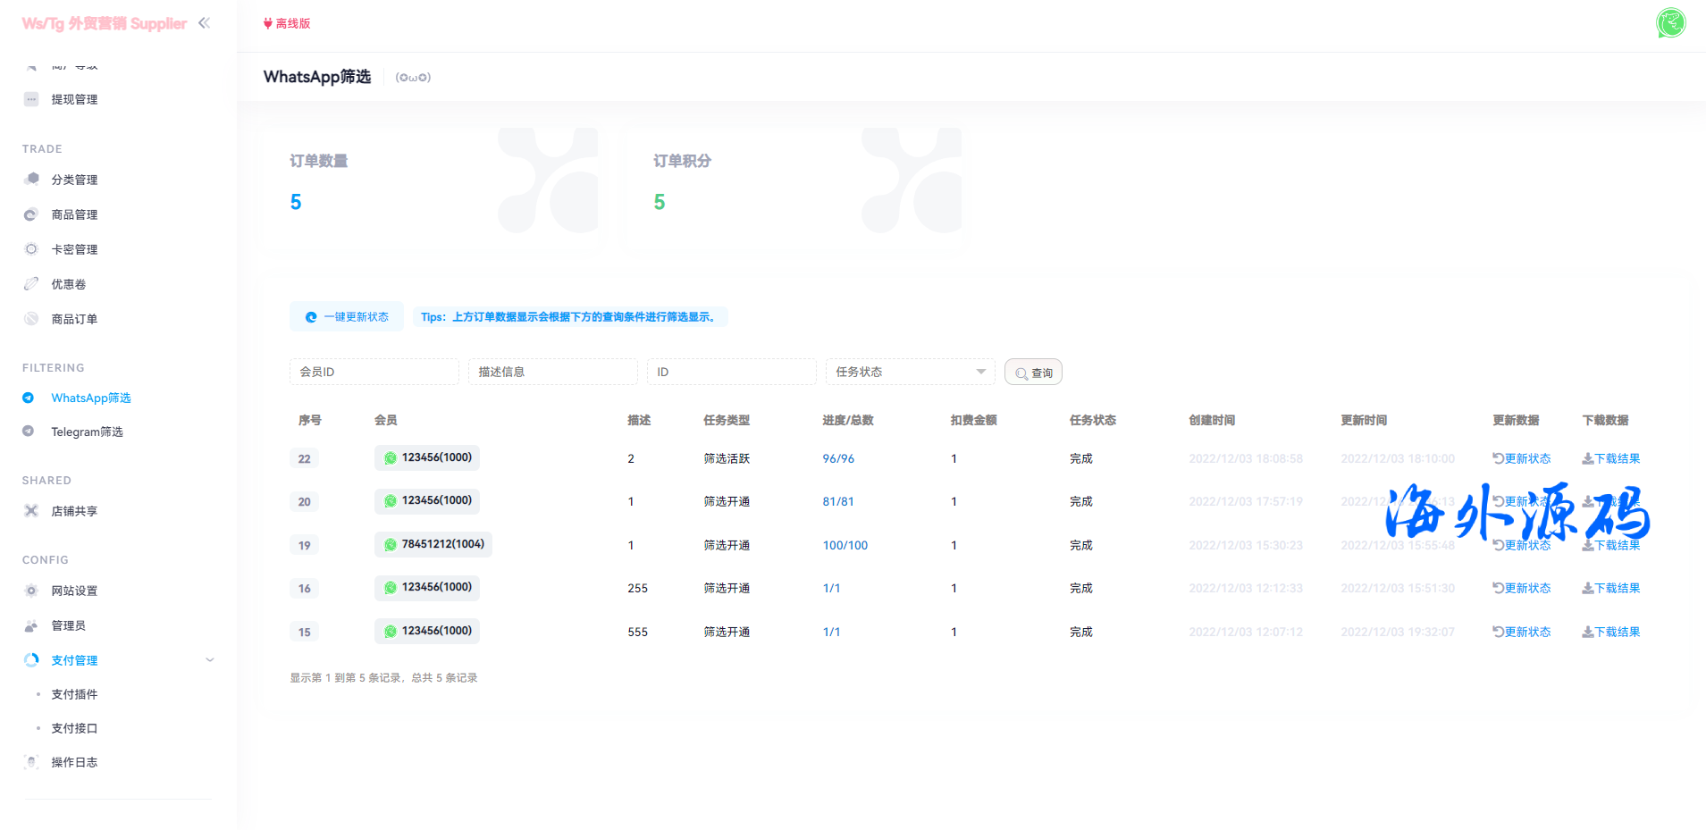Click the 操作日志 sidebar icon
This screenshot has height=830, width=1706.
pyautogui.click(x=31, y=762)
